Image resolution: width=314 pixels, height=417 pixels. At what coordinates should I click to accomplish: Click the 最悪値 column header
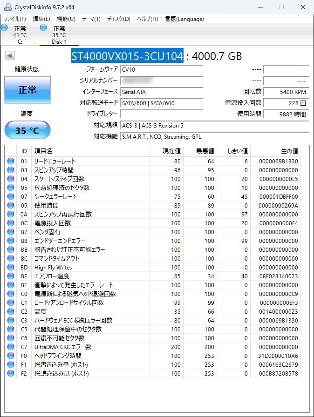pos(200,151)
